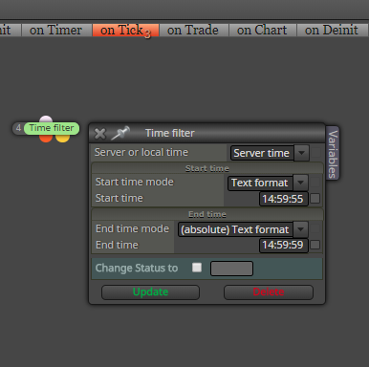369x367 pixels.
Task: Toggle the checkbox beside End time value
Action: coord(315,245)
